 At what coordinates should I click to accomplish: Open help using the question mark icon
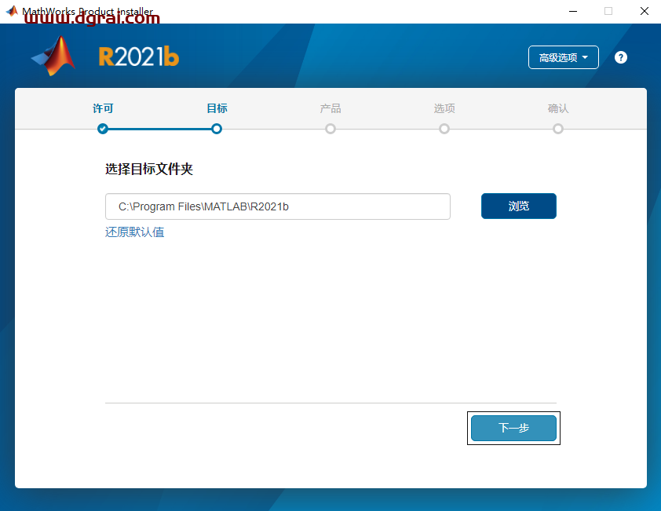tap(620, 57)
